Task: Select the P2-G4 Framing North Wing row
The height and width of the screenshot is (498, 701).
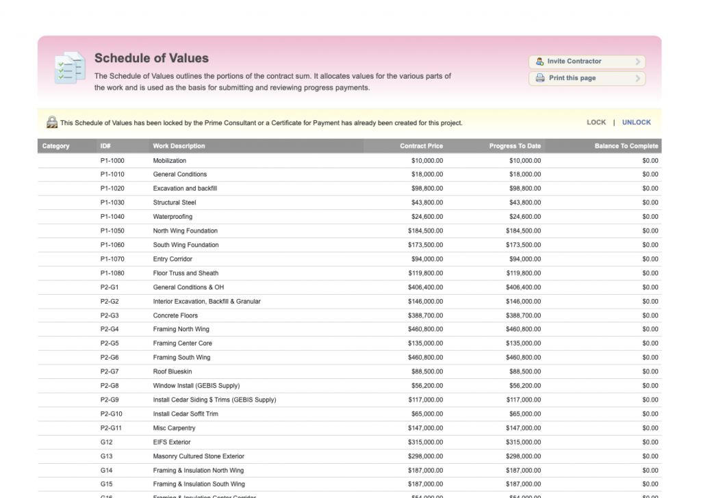Action: [350, 329]
